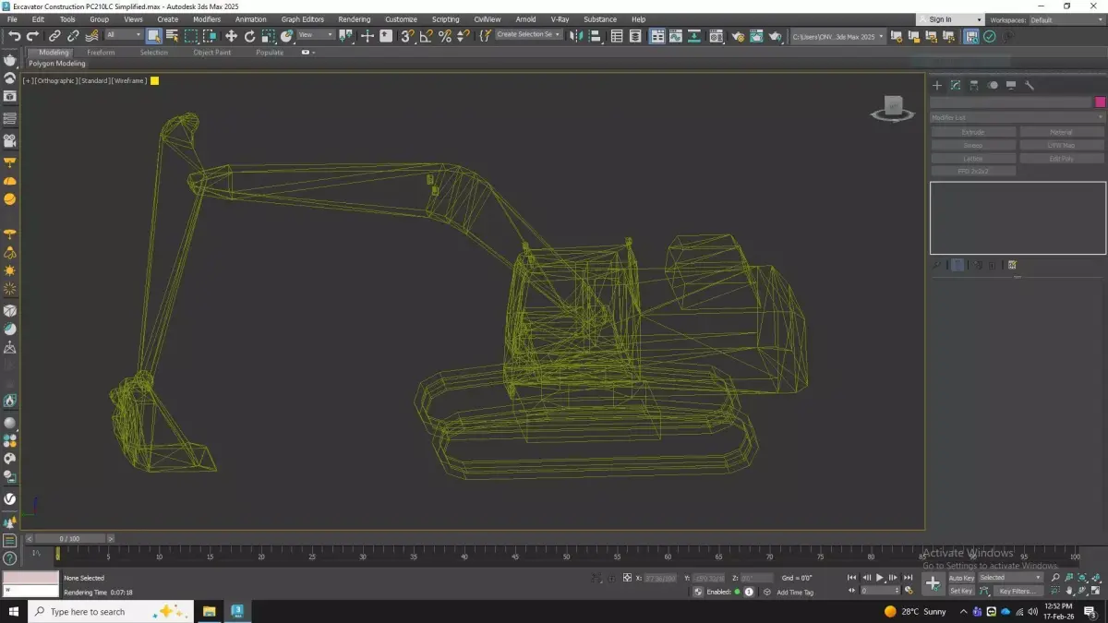Toggle the 3D Snaps button
1108x623 pixels.
(x=407, y=36)
